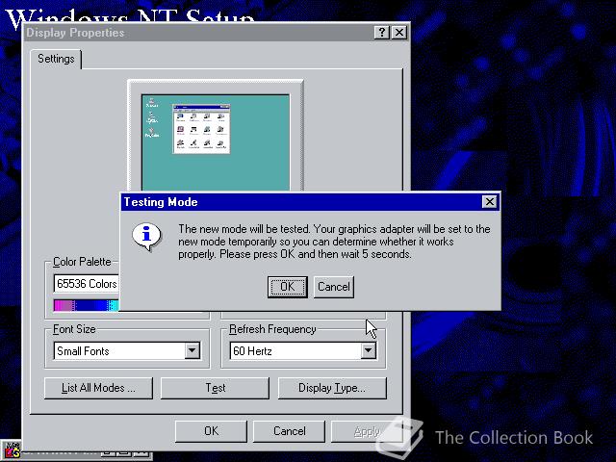This screenshot has width=616, height=462.
Task: Open the Refresh Frequency dropdown arrow
Action: coord(368,350)
